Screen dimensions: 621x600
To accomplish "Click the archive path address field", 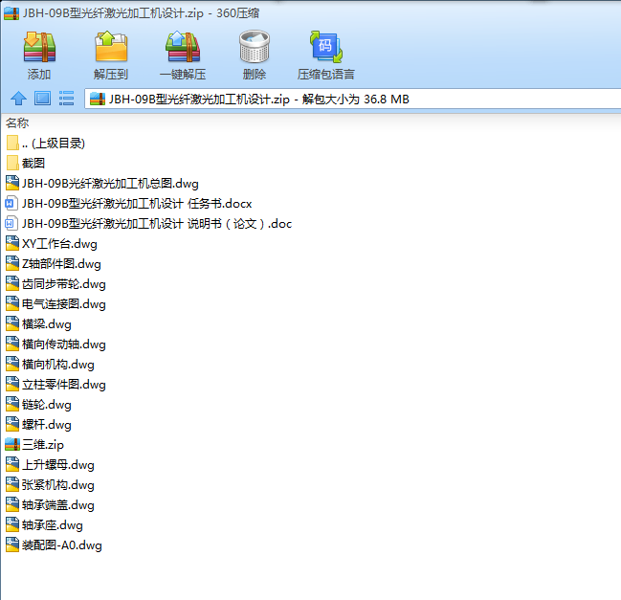I will click(352, 99).
